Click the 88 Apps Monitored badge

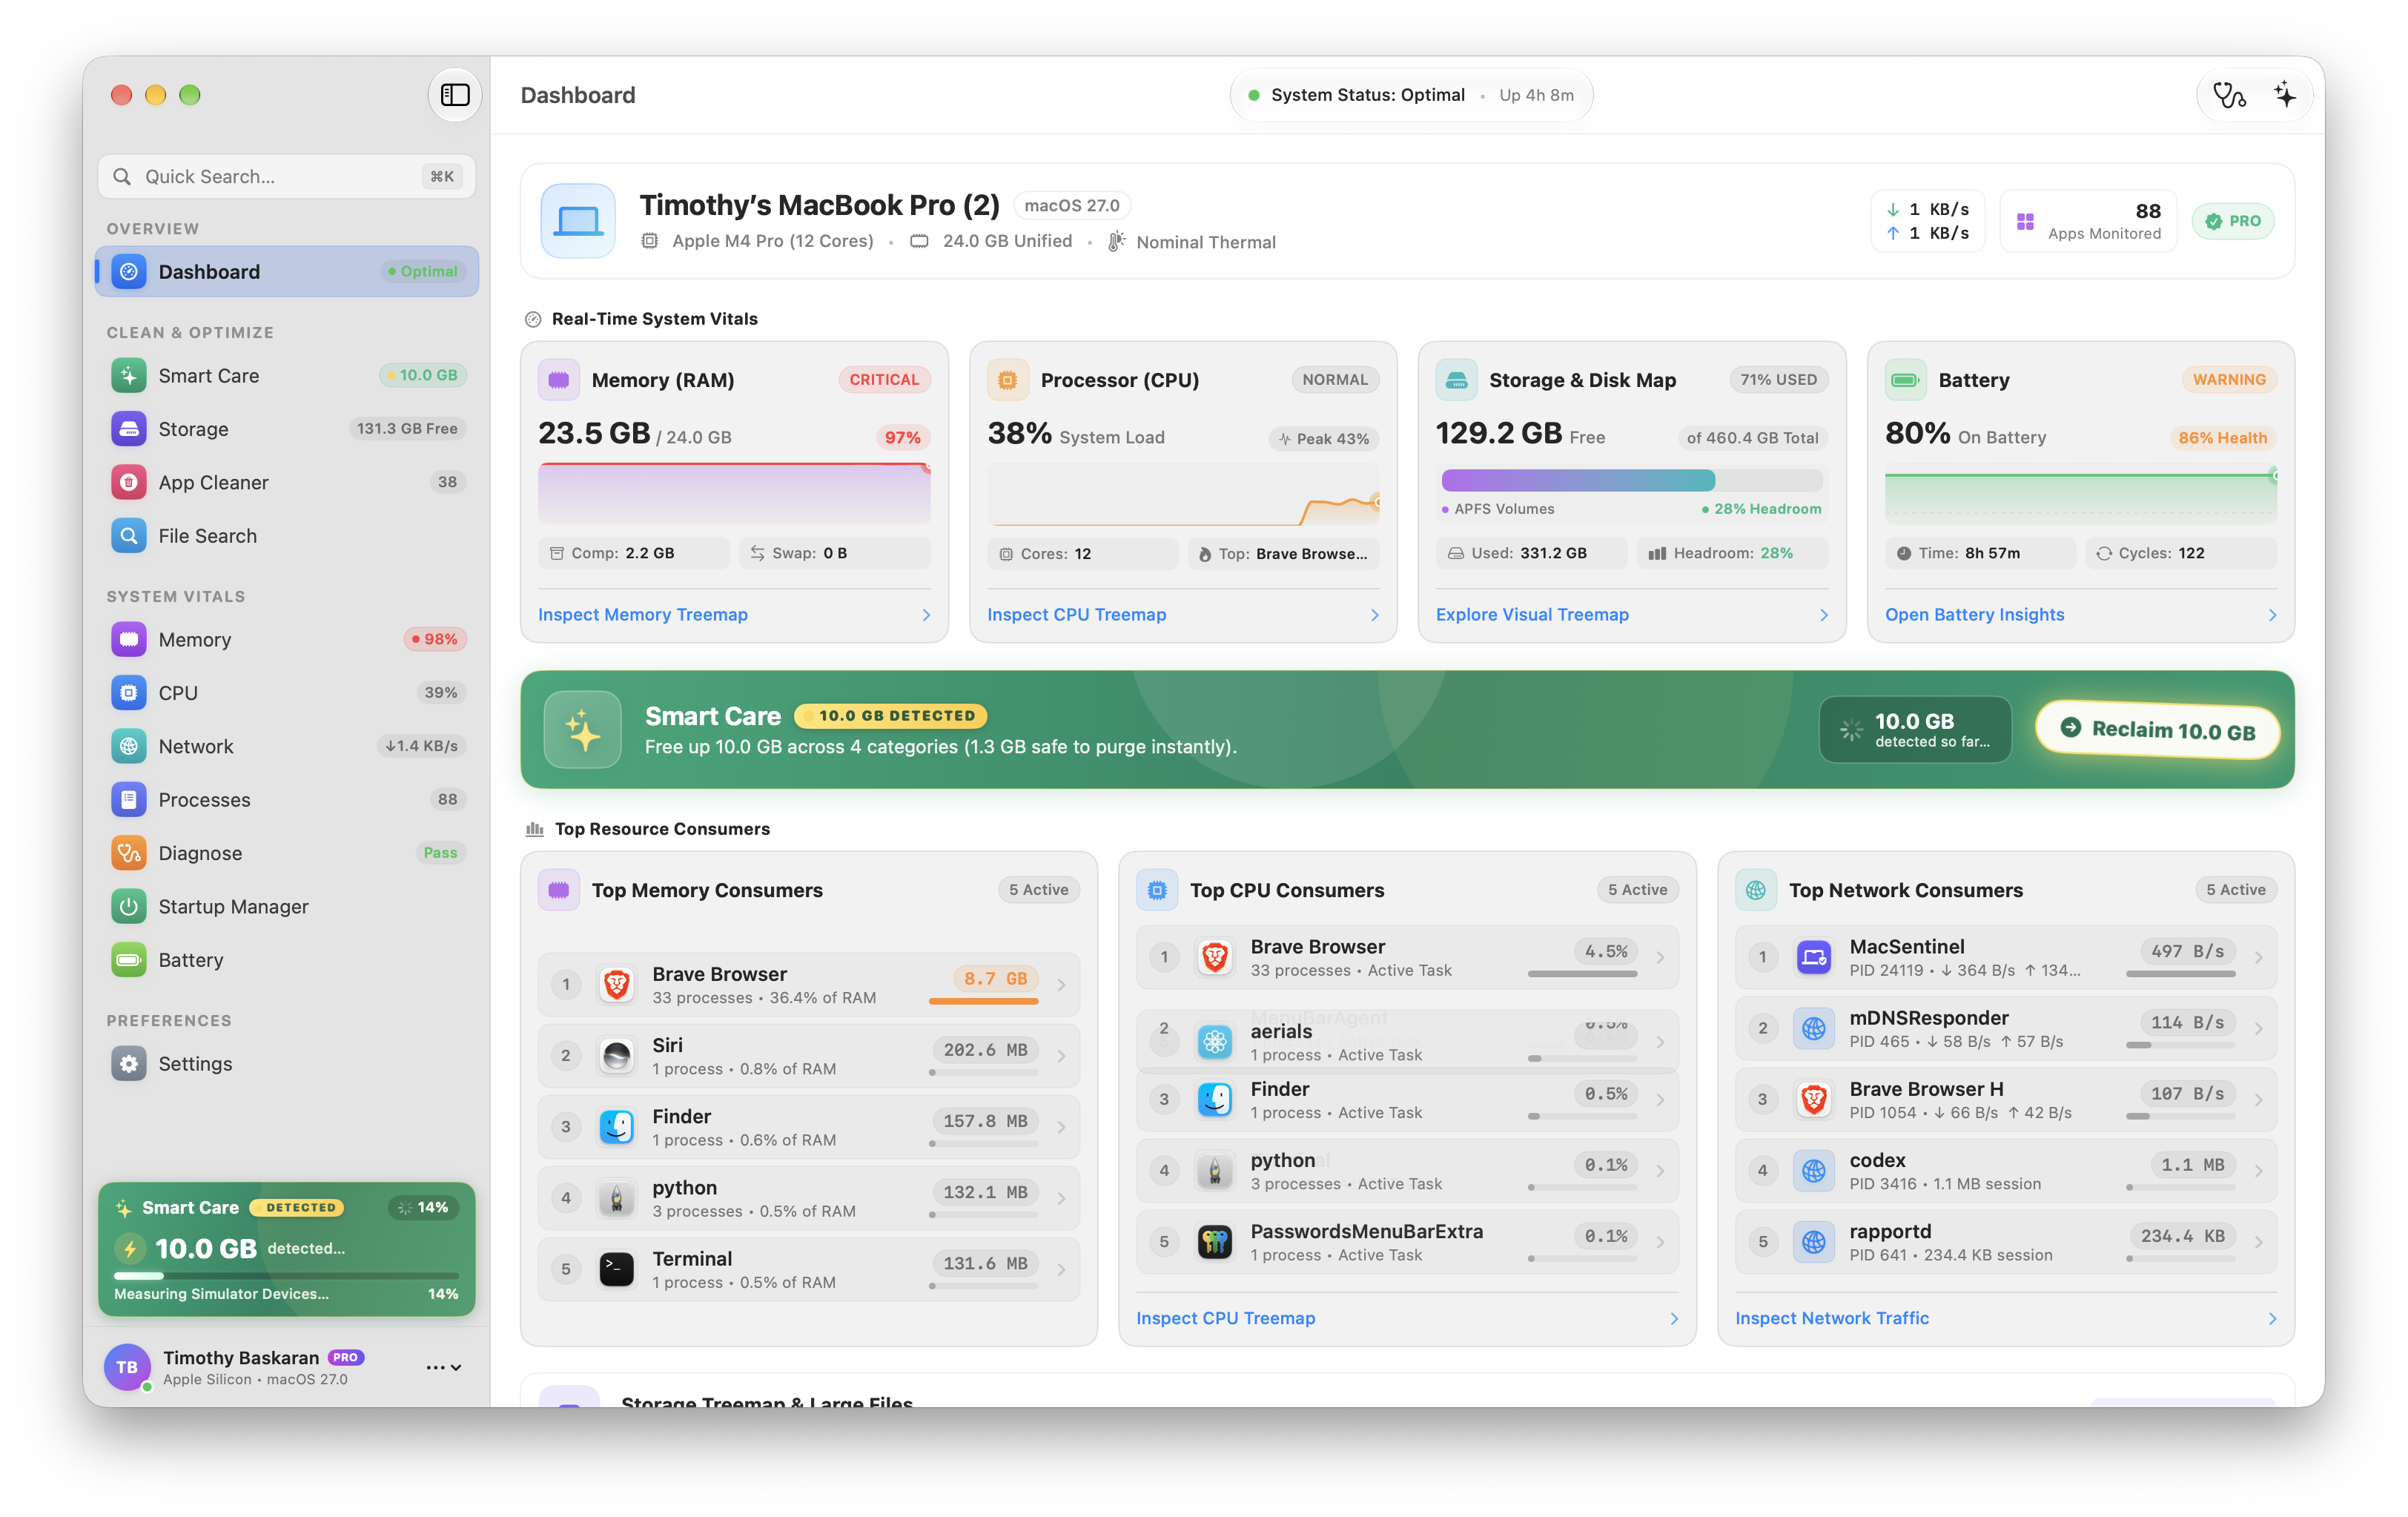pyautogui.click(x=2088, y=221)
